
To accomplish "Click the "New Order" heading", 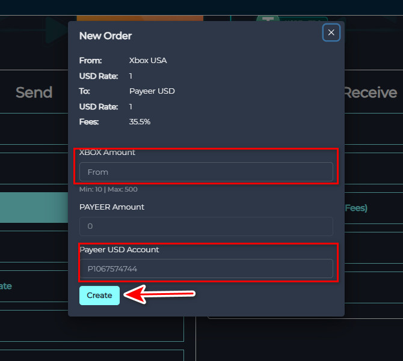I will [105, 36].
